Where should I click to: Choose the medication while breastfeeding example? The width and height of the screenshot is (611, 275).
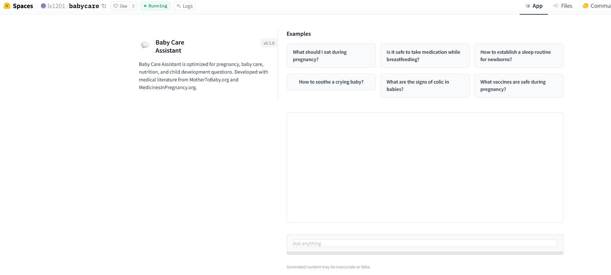point(425,56)
